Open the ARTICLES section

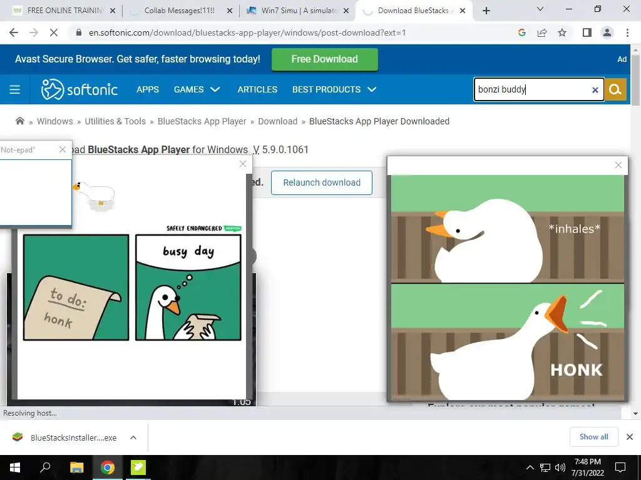[x=257, y=89]
